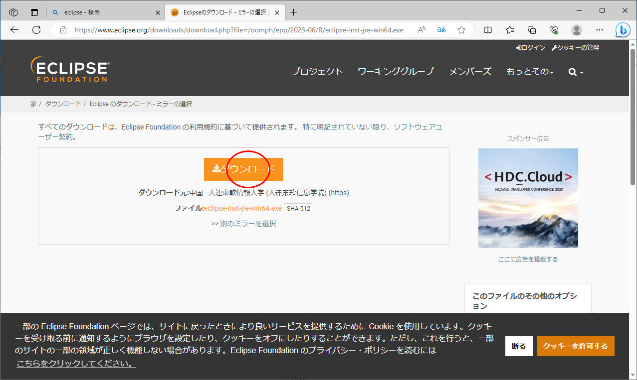
Task: Click the HDC.Cloud sponsor ad image
Action: click(528, 198)
